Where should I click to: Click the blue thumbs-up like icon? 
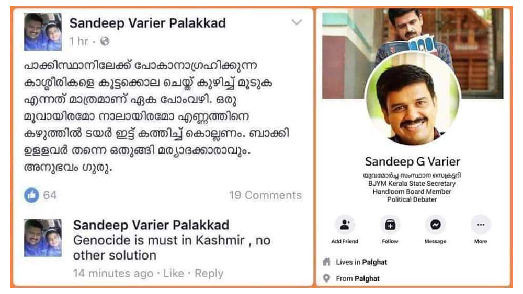[31, 195]
